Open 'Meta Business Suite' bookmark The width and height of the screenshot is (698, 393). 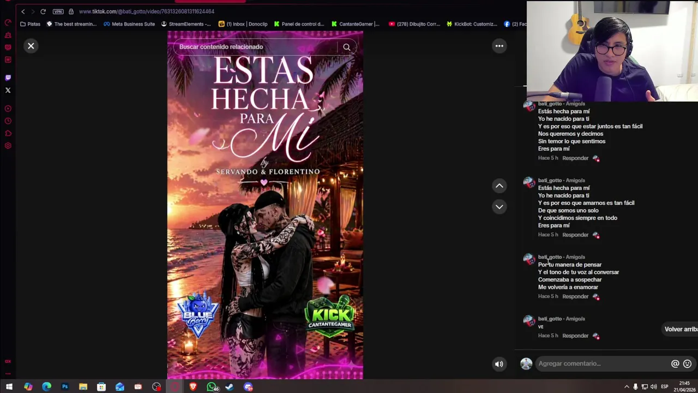coord(129,24)
